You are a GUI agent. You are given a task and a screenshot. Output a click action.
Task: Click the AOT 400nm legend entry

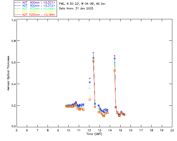pos(35,2)
